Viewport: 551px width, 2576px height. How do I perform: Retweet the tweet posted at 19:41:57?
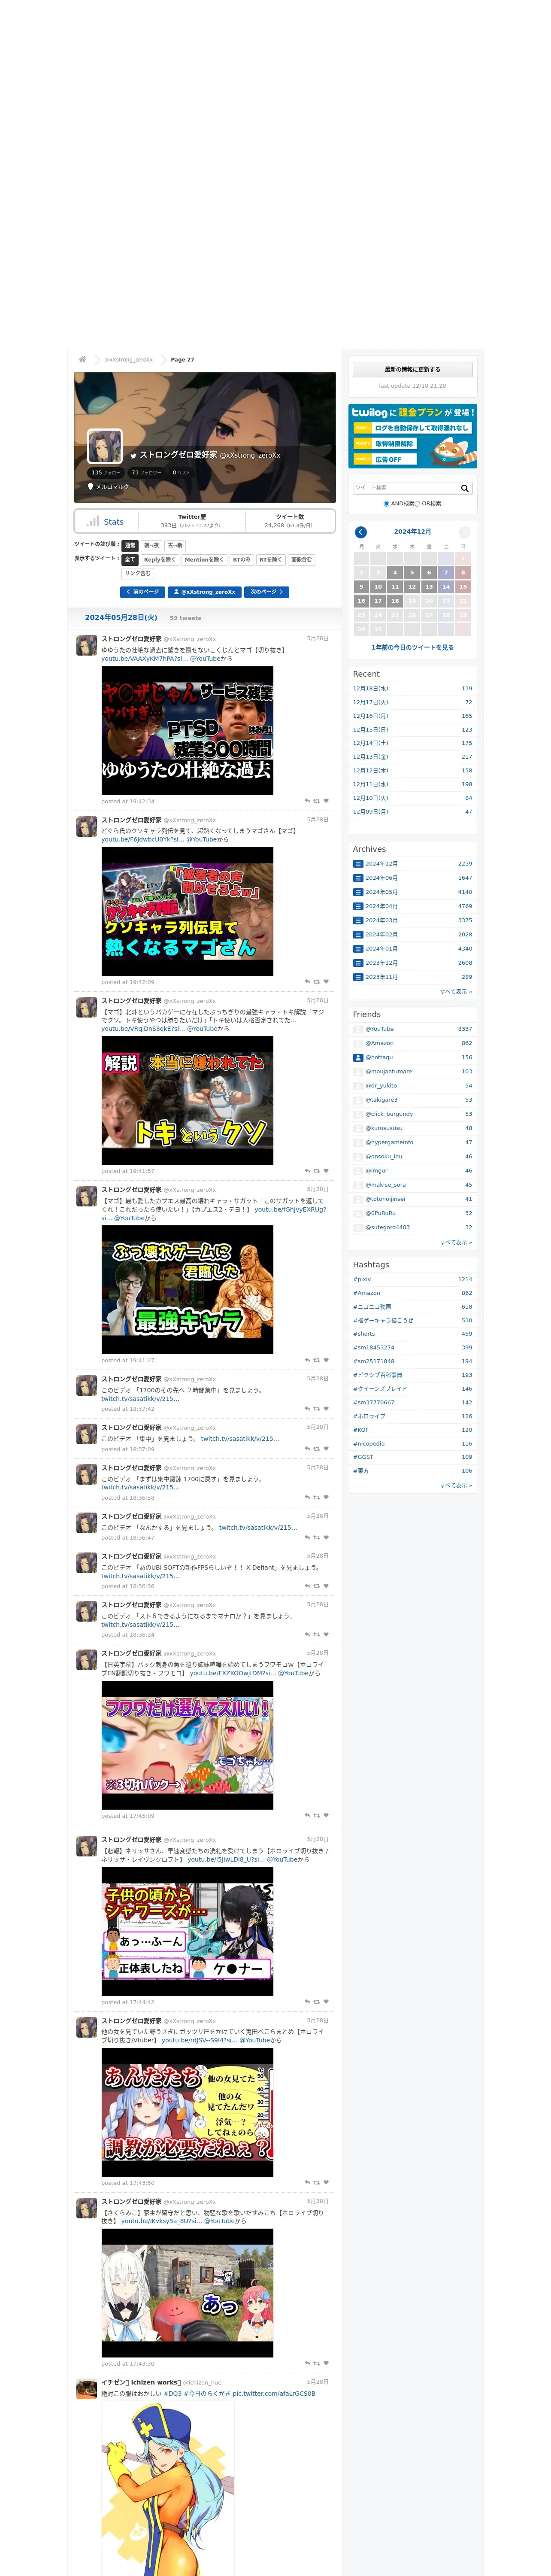pyautogui.click(x=317, y=1171)
